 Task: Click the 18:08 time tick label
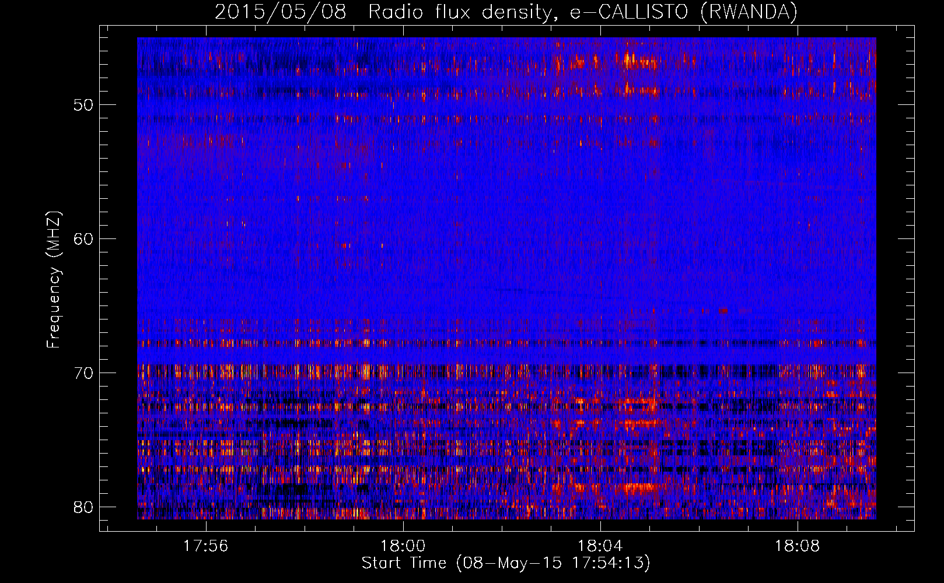click(797, 546)
